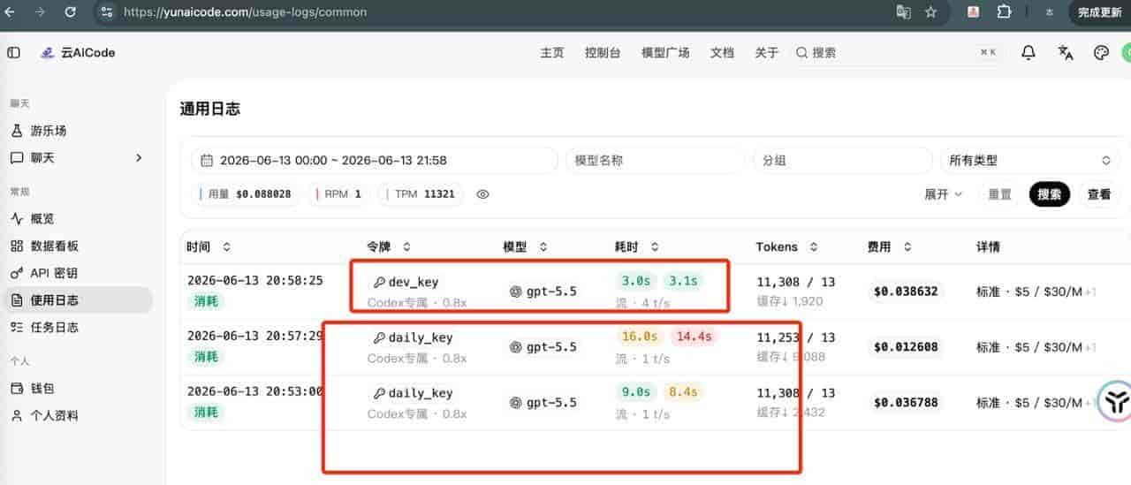Open the 所有类型 type dropdown
This screenshot has width=1131, height=485.
pyautogui.click(x=1030, y=161)
